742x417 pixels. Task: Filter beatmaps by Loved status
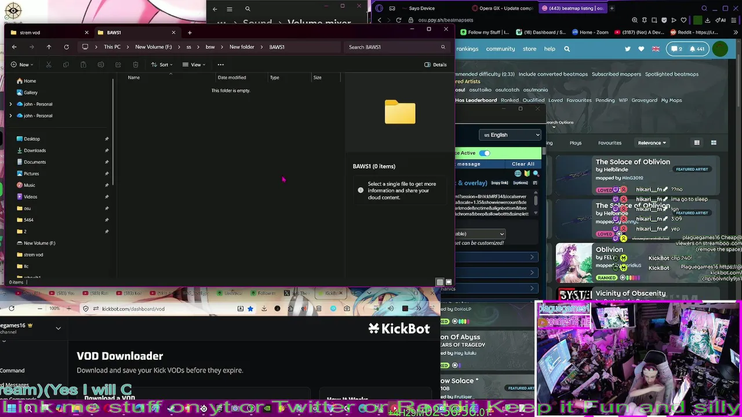555,100
